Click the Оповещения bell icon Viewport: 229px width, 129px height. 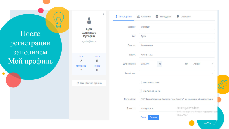tap(178, 16)
